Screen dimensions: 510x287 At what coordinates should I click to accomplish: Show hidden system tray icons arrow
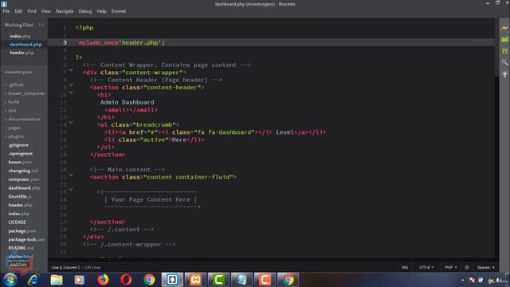tap(462, 280)
